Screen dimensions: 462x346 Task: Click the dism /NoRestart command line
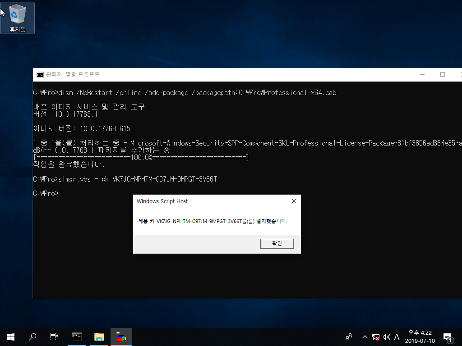coord(185,93)
